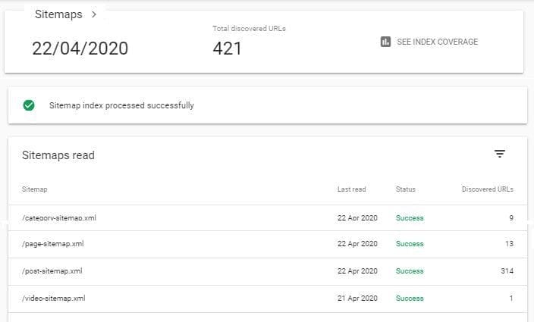Click the 314 discovered URLs value

pyautogui.click(x=506, y=270)
